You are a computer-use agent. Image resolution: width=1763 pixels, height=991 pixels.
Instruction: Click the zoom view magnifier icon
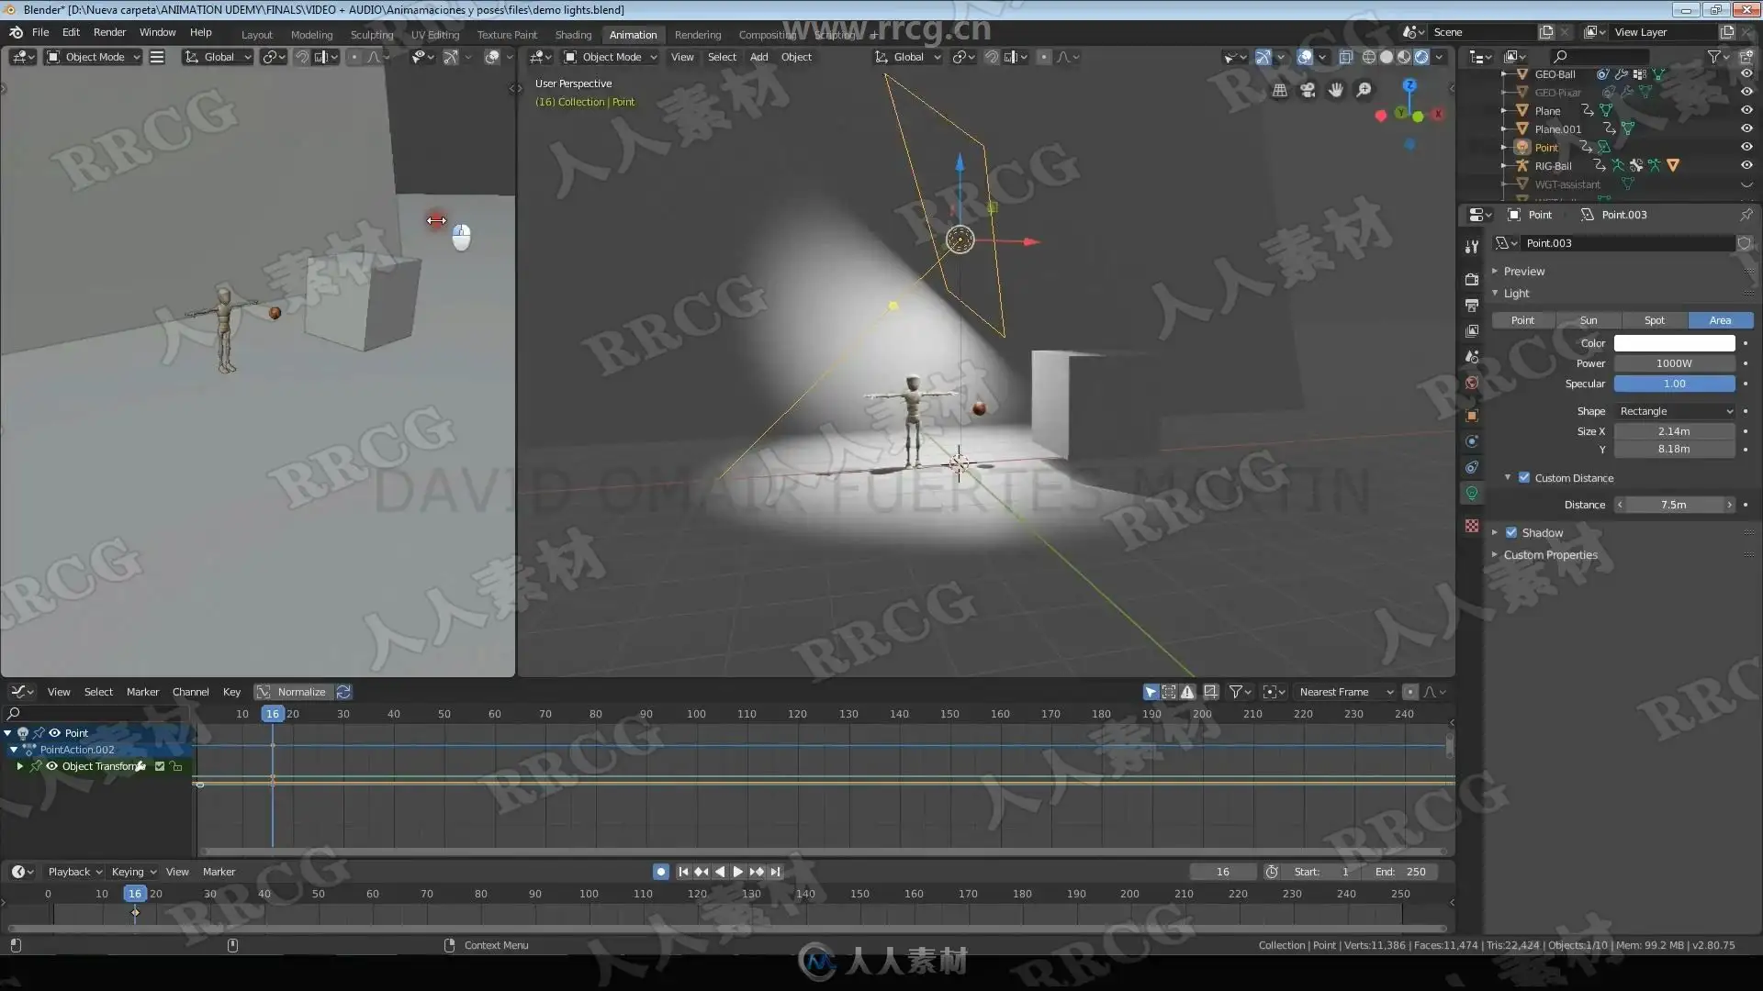1364,90
